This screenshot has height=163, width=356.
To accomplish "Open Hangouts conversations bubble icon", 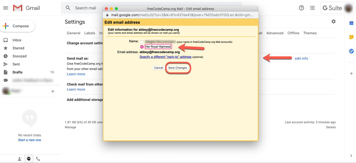I will point(29,159).
